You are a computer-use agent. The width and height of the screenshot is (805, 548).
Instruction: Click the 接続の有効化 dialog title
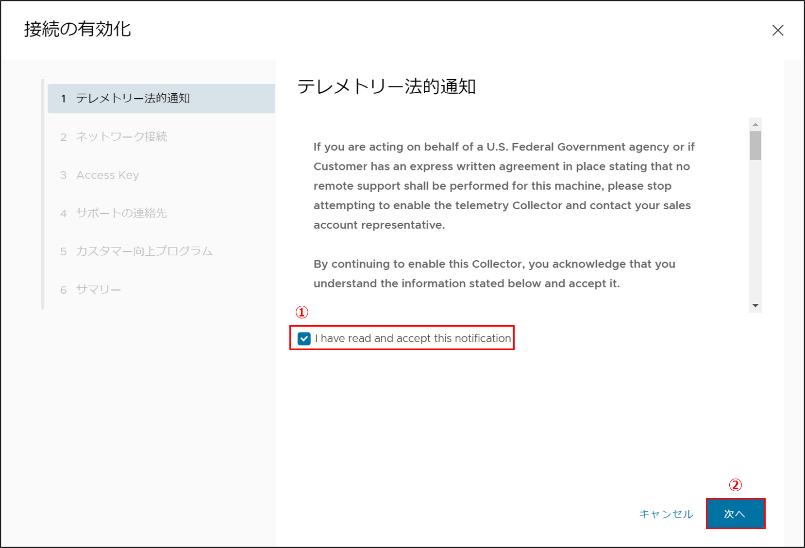[78, 30]
